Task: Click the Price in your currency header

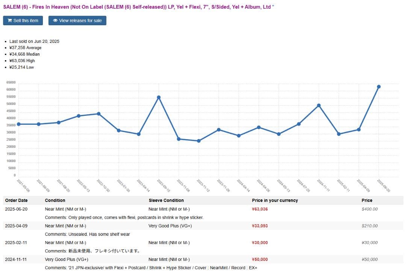Action: click(x=274, y=200)
